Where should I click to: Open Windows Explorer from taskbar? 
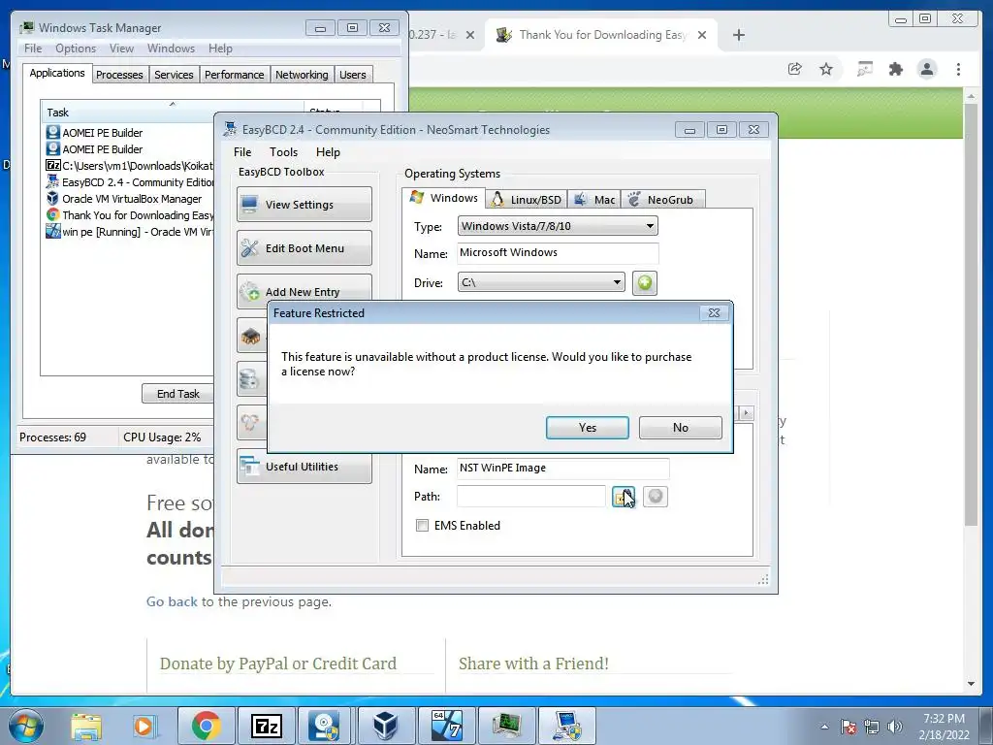pos(86,727)
